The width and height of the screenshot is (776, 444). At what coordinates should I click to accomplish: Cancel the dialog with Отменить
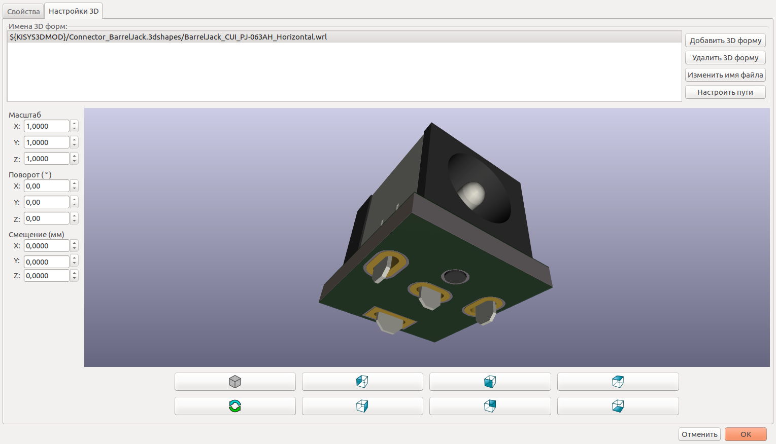(699, 434)
